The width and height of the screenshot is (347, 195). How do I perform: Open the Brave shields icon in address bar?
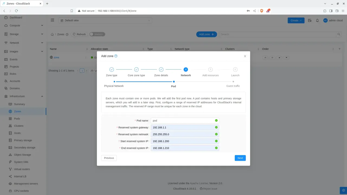(262, 11)
